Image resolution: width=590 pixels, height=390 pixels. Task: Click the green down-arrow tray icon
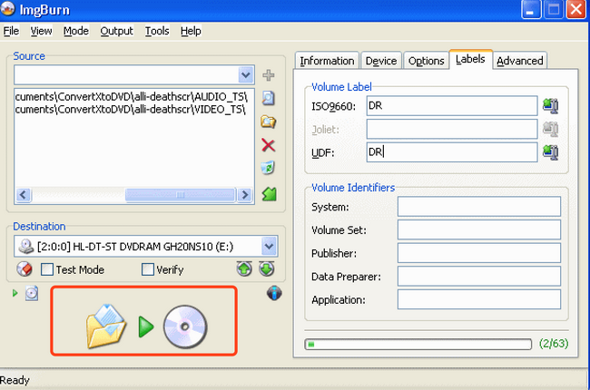click(267, 268)
